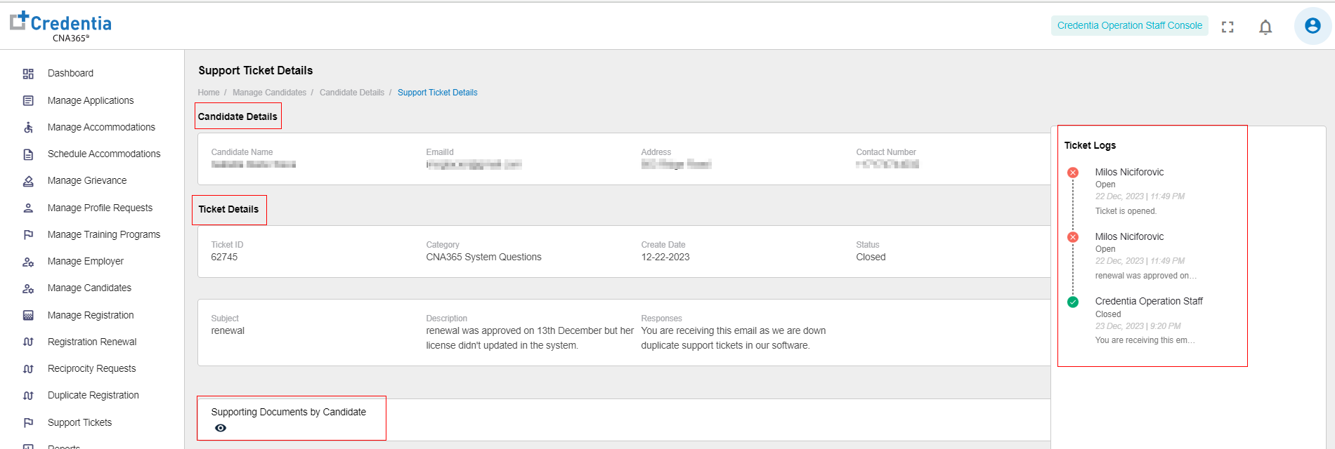Click the Dashboard grid icon

(28, 74)
